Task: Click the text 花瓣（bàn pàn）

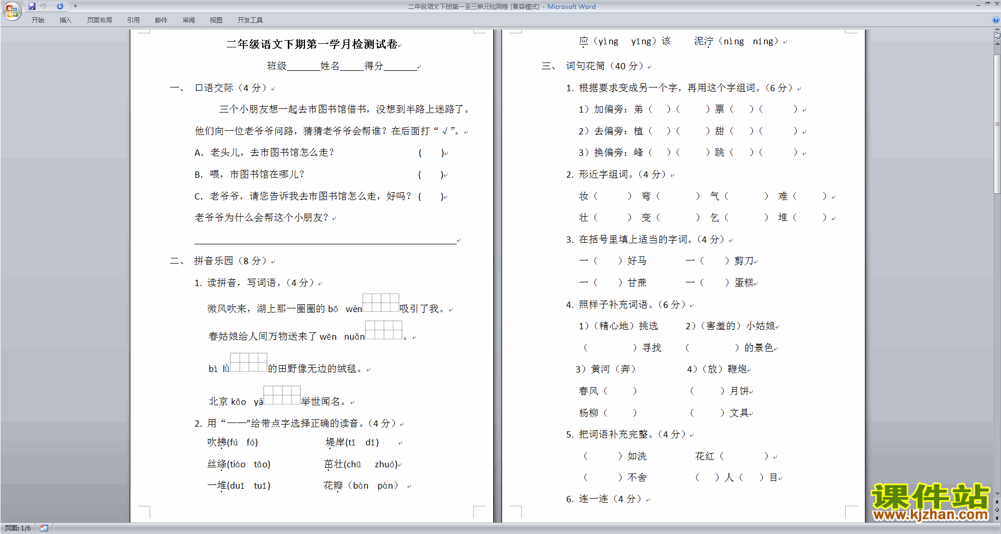Action: (x=361, y=486)
